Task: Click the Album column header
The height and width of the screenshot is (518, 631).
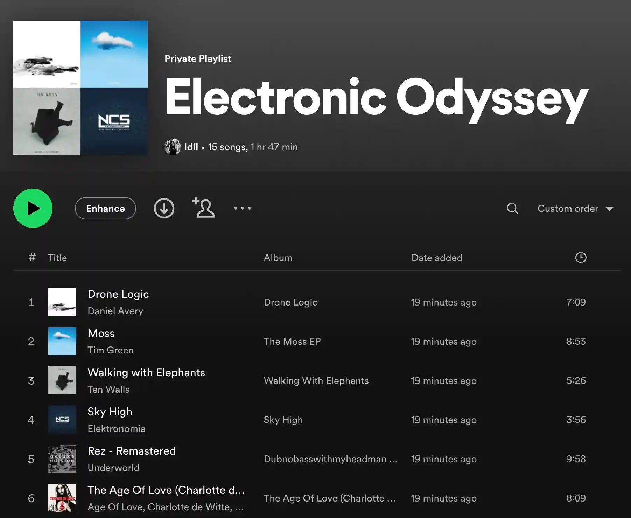Action: 278,258
